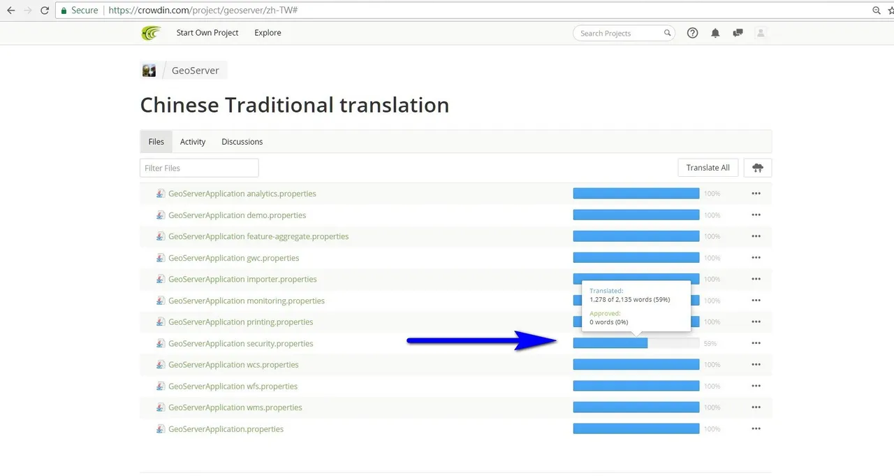Click the file icon of analytics.properties
This screenshot has width=894, height=476.
point(161,194)
